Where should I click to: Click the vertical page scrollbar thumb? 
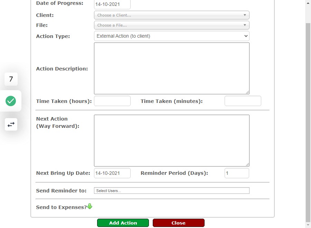tap(308, 122)
